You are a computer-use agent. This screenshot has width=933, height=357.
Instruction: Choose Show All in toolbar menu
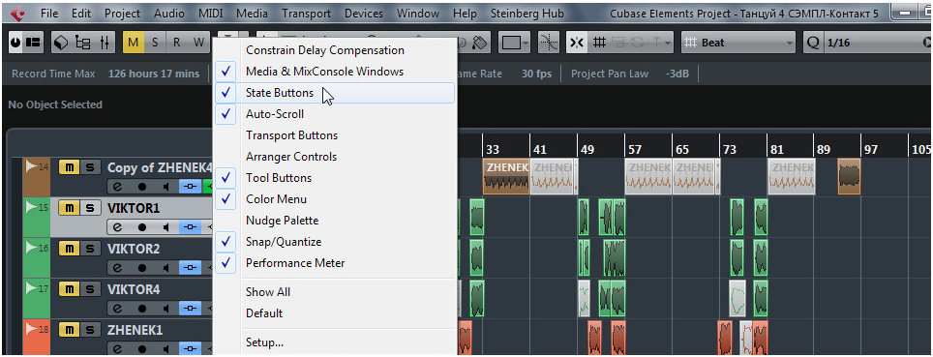pyautogui.click(x=336, y=292)
